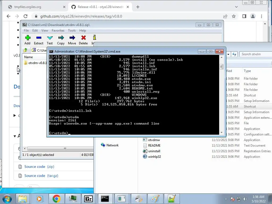Click the Source code (tar.gz) link
The width and height of the screenshot is (272, 204).
[41, 176]
